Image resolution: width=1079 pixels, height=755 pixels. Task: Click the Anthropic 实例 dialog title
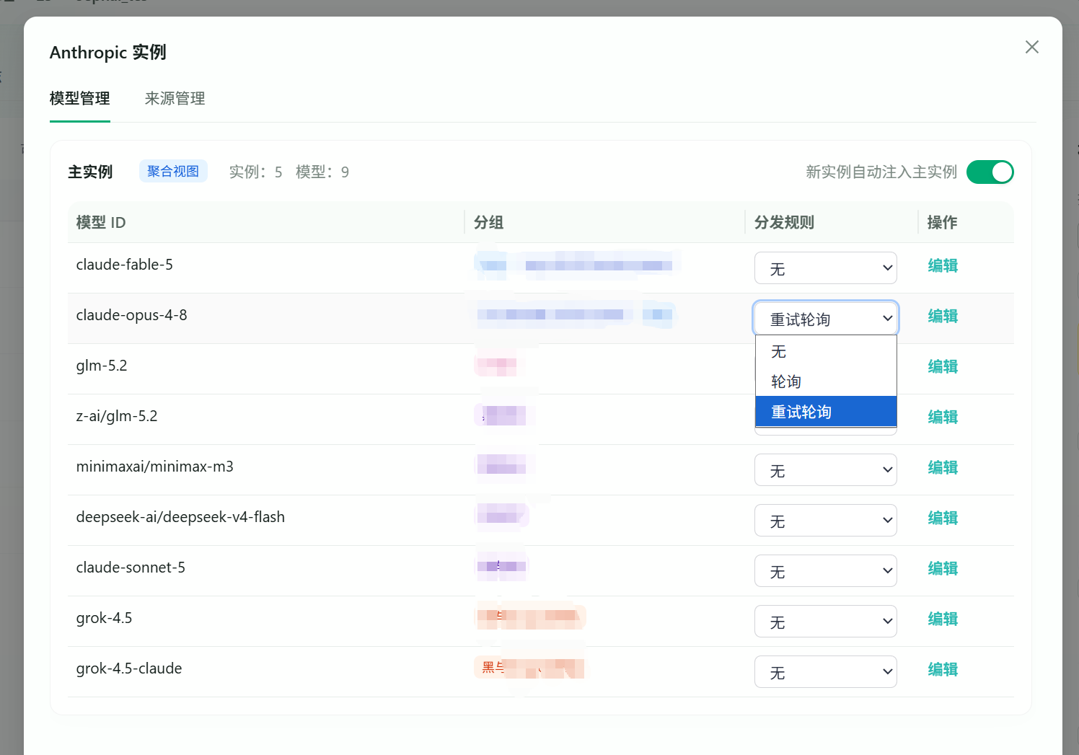pyautogui.click(x=108, y=52)
